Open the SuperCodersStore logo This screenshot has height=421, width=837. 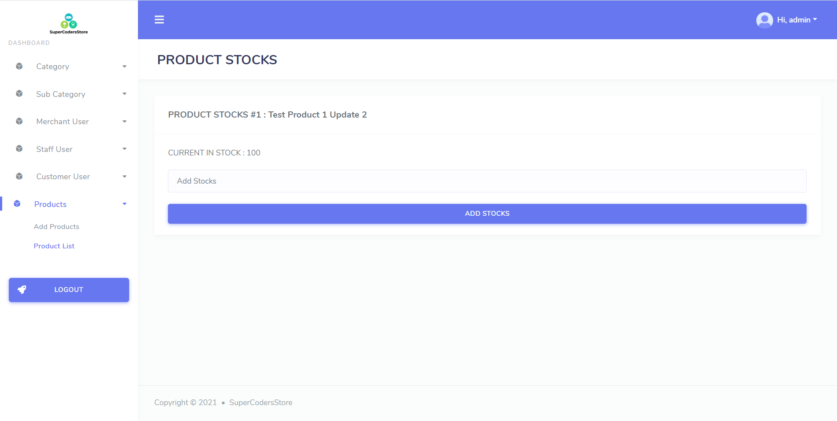coord(69,23)
